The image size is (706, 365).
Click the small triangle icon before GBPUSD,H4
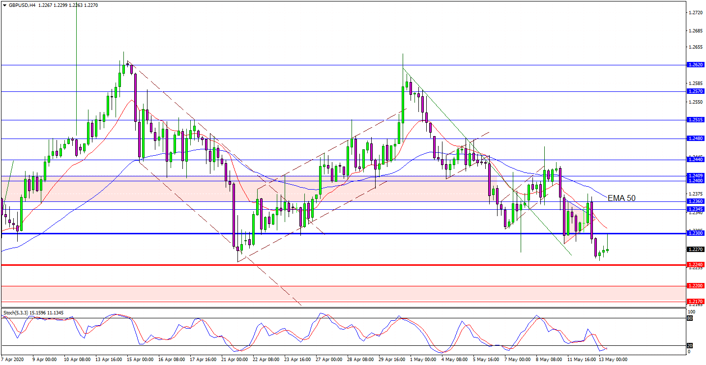(5, 4)
